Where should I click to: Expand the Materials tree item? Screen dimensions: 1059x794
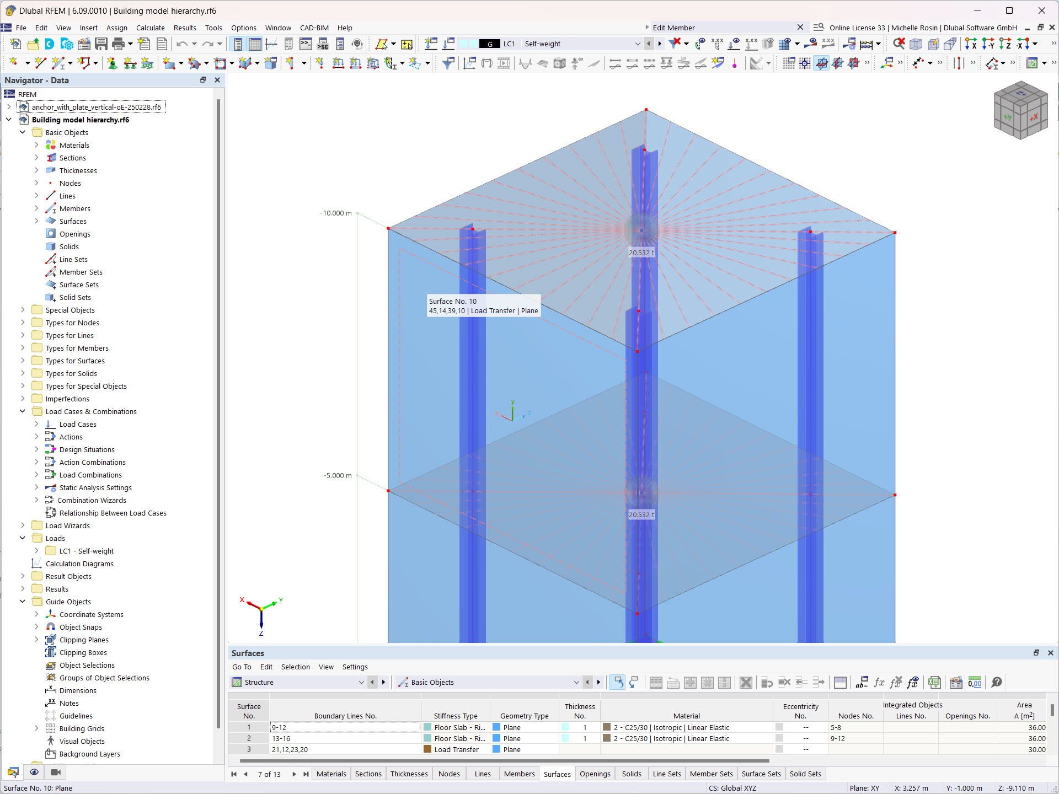click(x=36, y=144)
